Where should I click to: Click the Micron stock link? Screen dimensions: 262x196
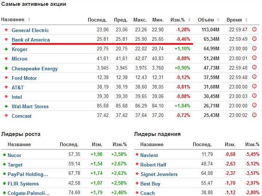point(19,59)
